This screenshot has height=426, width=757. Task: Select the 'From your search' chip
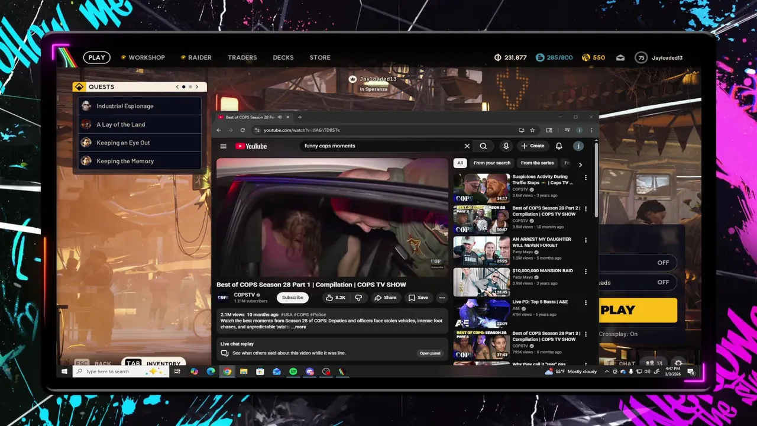click(491, 163)
